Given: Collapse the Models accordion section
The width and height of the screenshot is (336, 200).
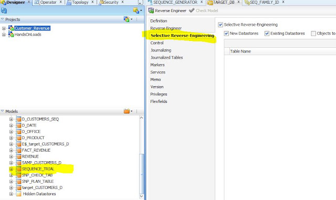Looking at the screenshot, I should point(3,111).
